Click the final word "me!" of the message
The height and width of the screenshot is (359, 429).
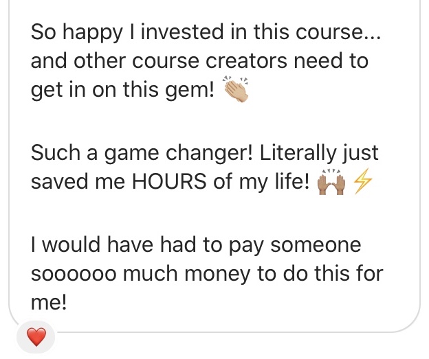49,304
